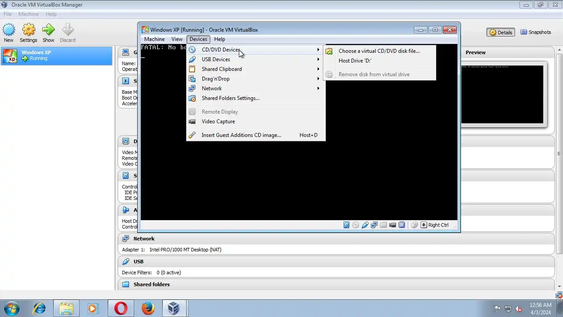Image resolution: width=563 pixels, height=317 pixels.
Task: Expand the Network submenu
Action: tap(256, 88)
